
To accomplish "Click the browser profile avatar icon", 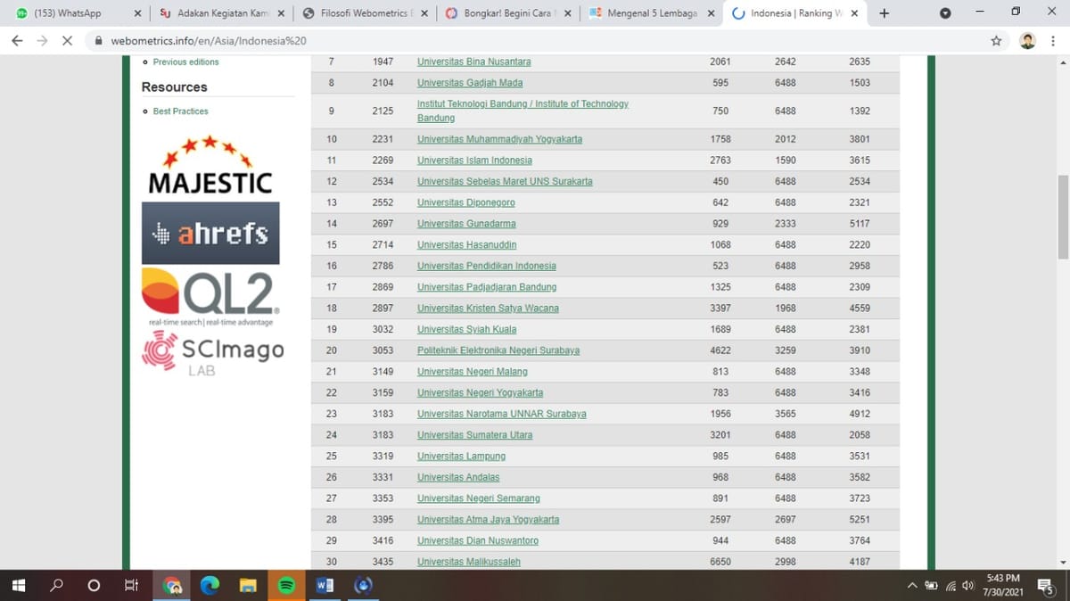I will coord(1027,41).
